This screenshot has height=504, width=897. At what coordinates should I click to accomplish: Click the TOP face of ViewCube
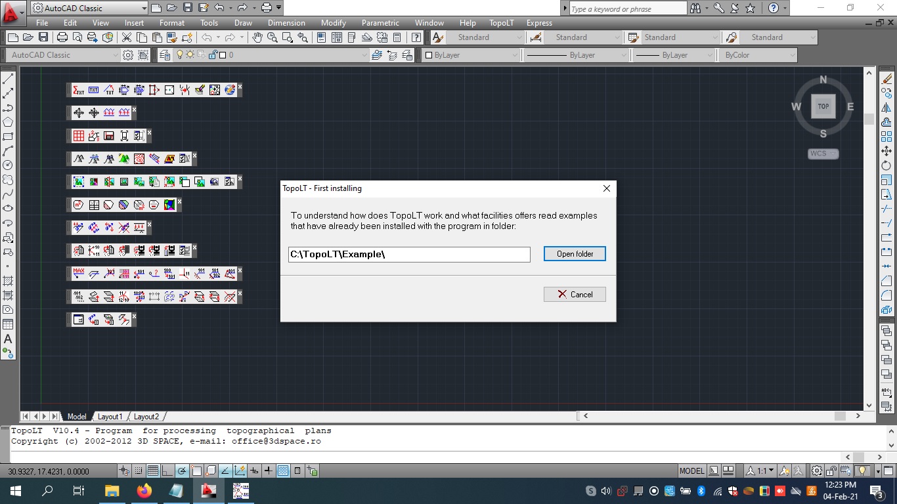pyautogui.click(x=823, y=106)
